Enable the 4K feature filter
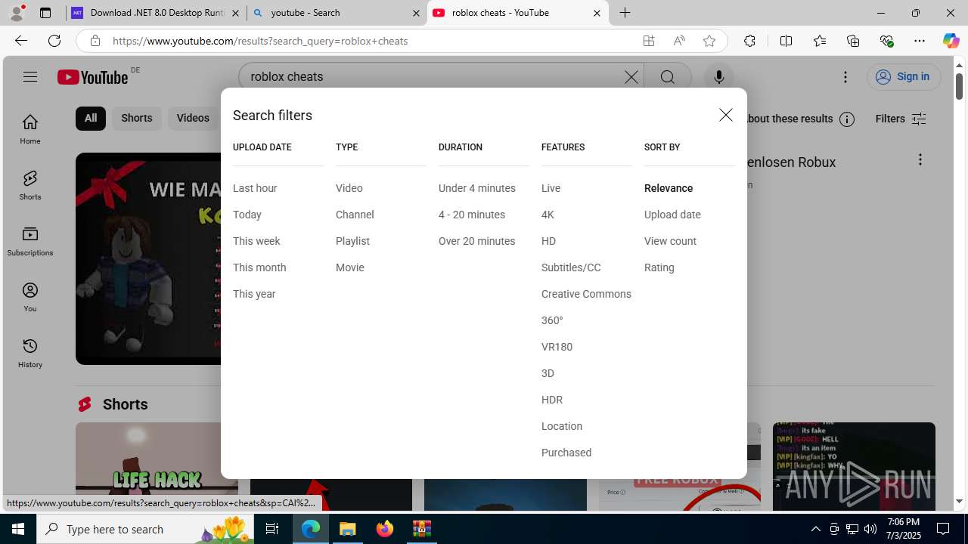 pyautogui.click(x=548, y=215)
